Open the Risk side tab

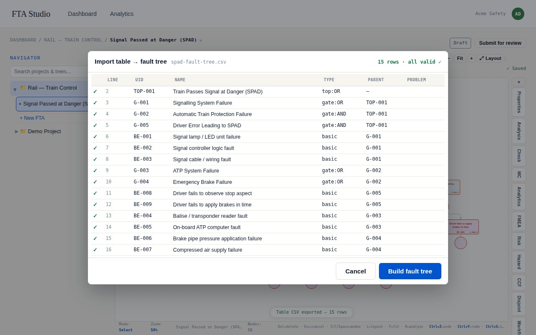[519, 241]
